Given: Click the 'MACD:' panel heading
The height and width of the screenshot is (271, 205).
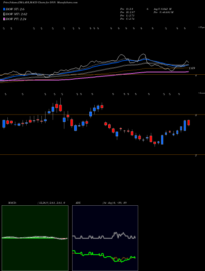Looking at the screenshot, I should click(12, 203).
